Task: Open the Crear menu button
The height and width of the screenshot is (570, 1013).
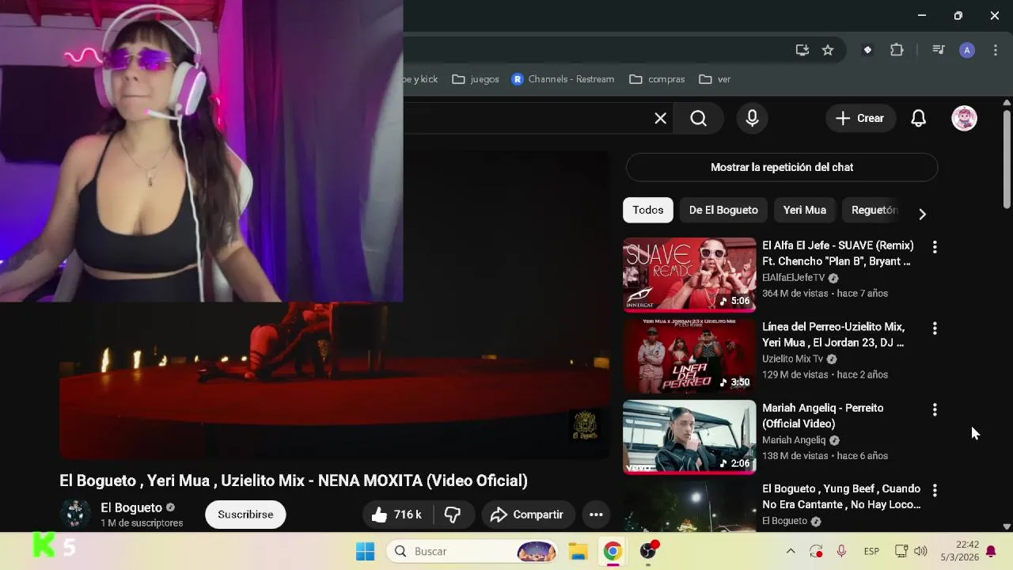Action: (x=860, y=119)
